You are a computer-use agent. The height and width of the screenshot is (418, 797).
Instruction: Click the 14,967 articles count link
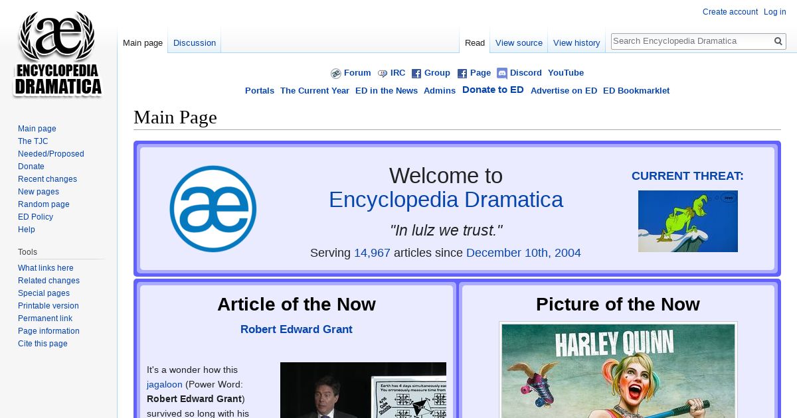click(372, 253)
